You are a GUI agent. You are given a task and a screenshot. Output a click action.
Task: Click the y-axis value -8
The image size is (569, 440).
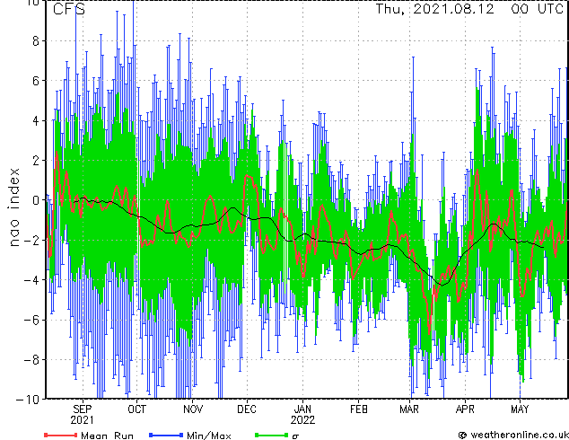tap(31, 359)
